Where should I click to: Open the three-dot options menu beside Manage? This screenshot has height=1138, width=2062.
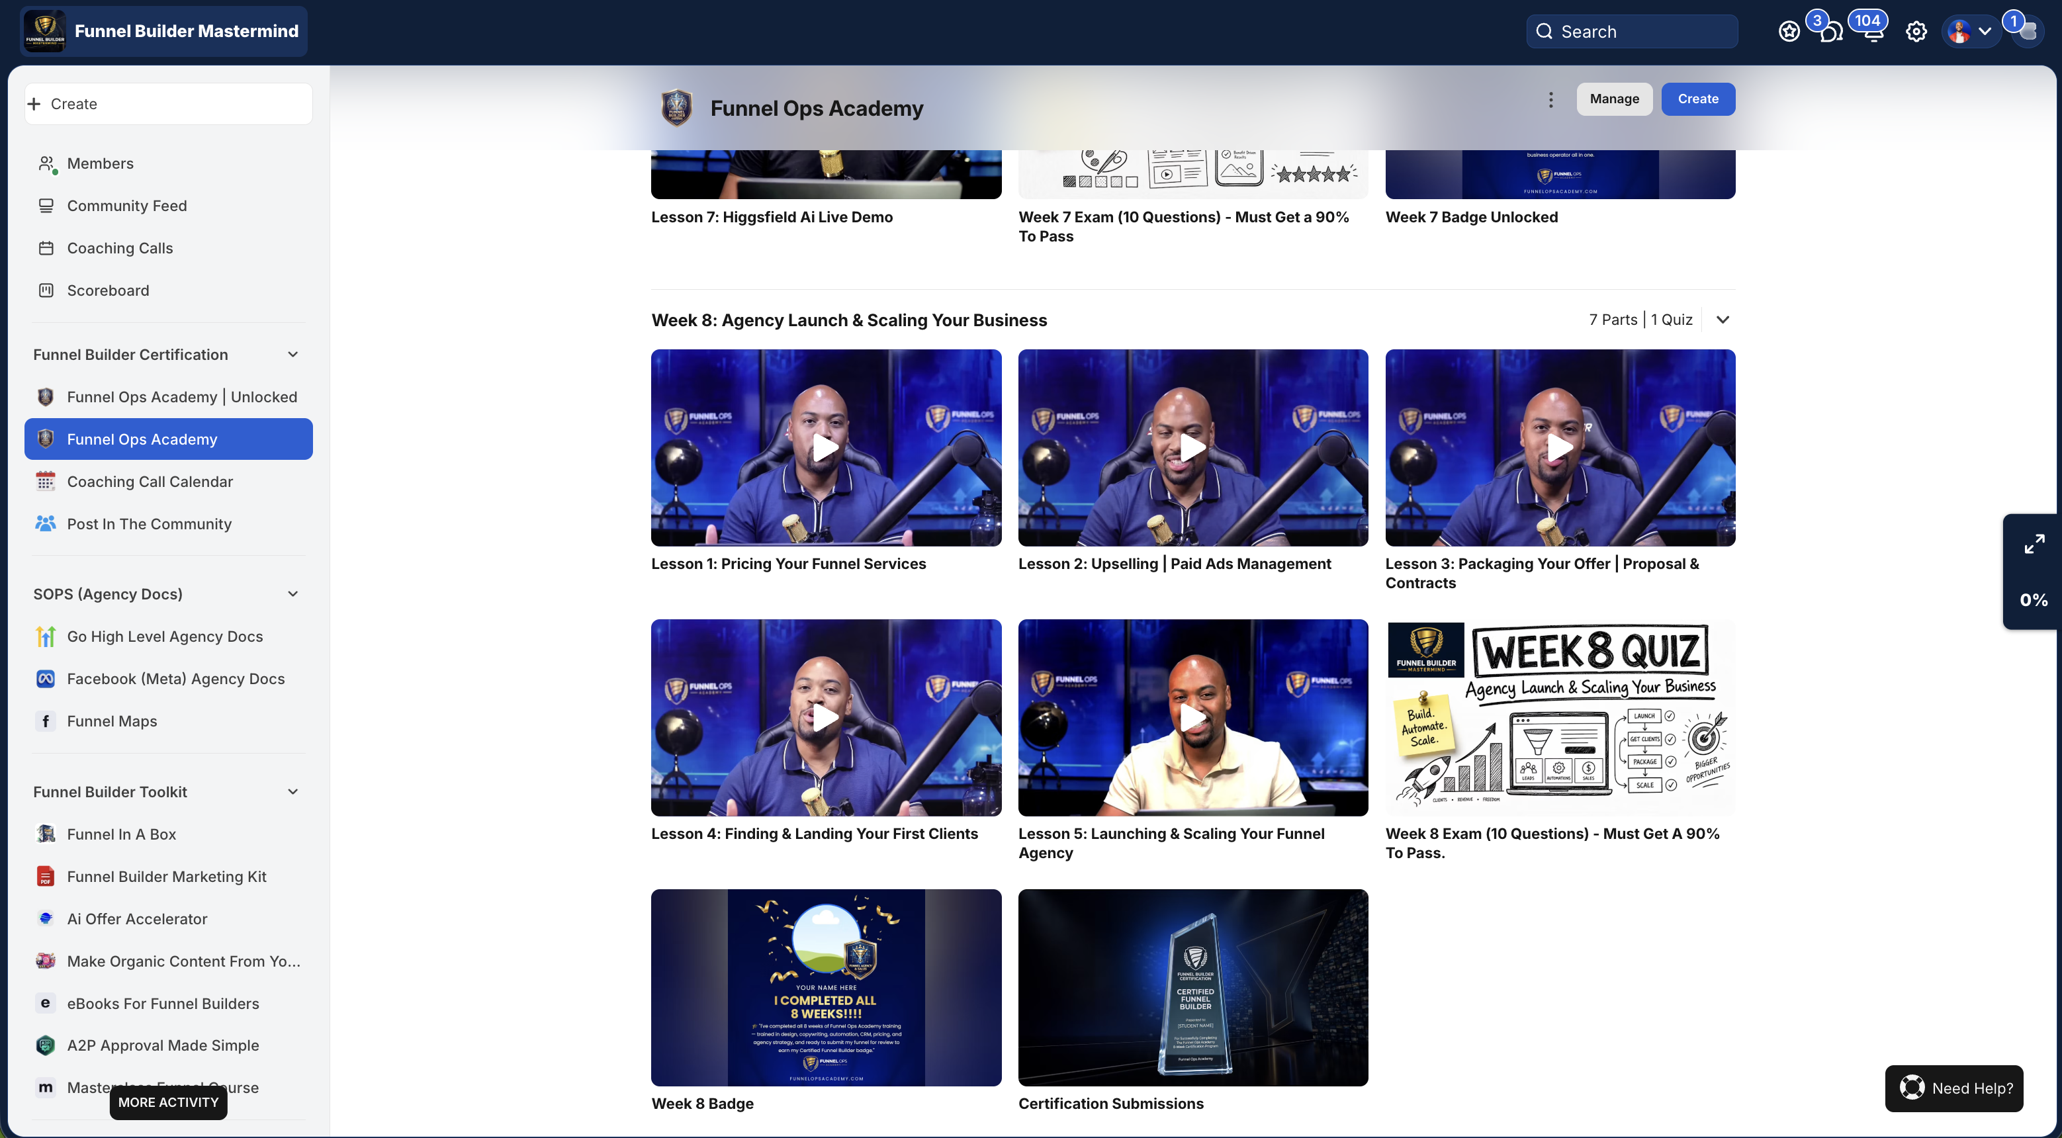point(1551,100)
